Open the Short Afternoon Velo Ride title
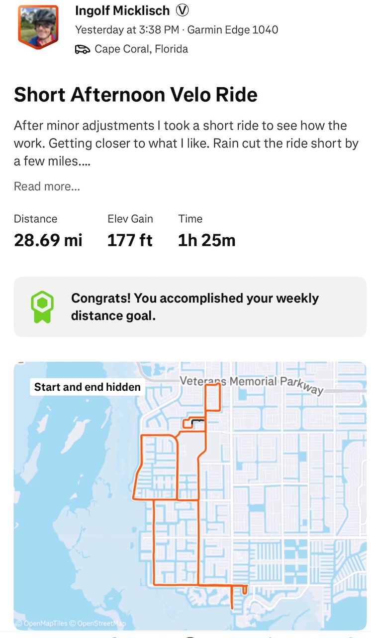371x638 pixels. point(136,95)
